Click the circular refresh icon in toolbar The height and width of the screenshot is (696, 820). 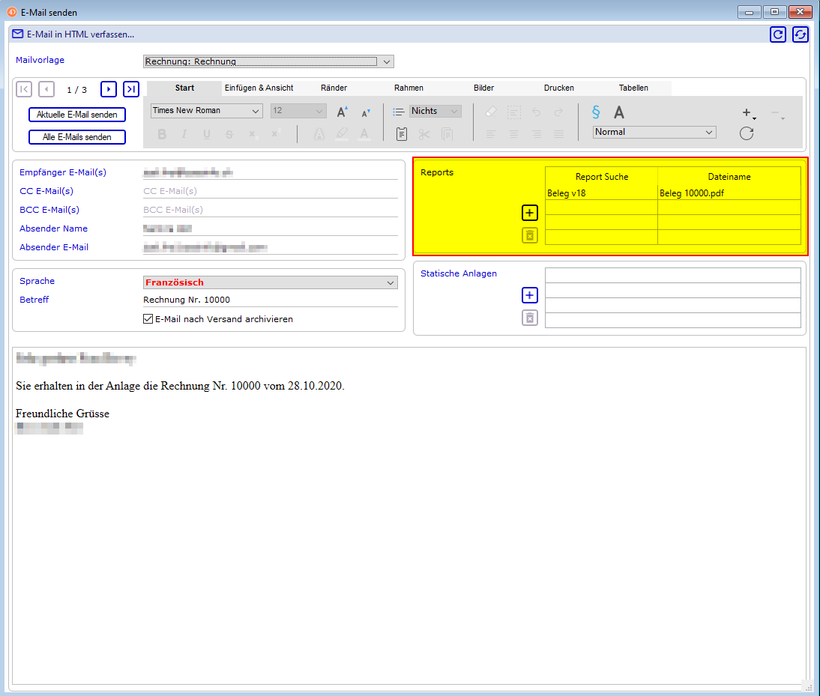point(746,133)
